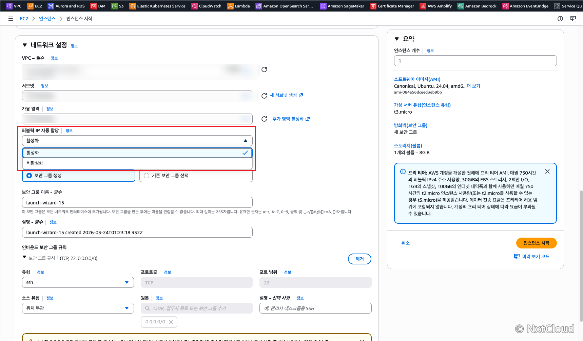Viewport: 583px width, 341px height.
Task: Click 추가 영역 활성화 link
Action: click(291, 119)
